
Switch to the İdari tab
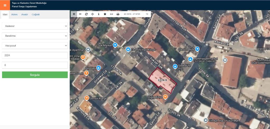coord(5,15)
